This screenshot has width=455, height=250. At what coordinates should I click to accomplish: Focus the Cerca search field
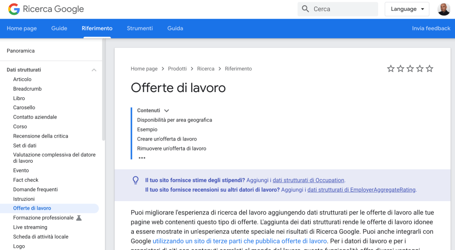point(338,9)
